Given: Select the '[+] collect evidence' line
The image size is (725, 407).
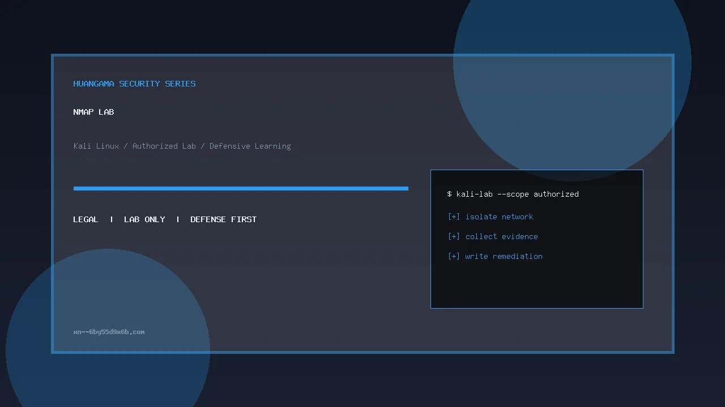Looking at the screenshot, I should (492, 236).
